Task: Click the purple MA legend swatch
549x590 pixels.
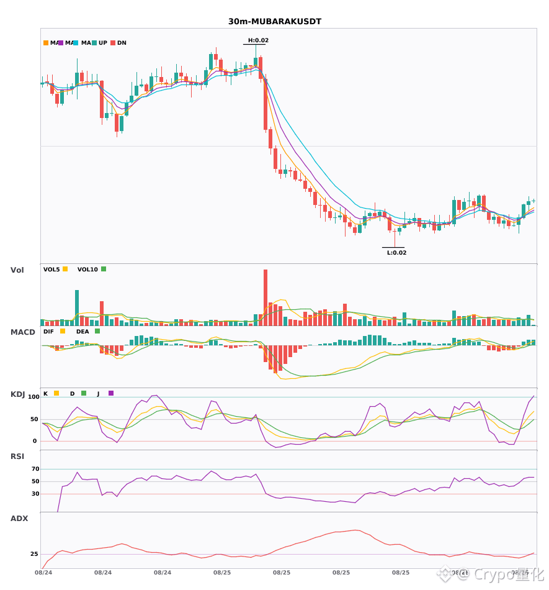Action: [61, 43]
